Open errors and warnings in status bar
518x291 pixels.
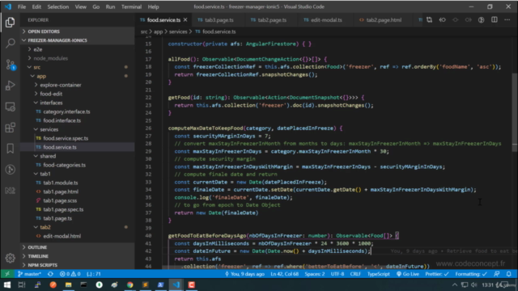(x=70, y=274)
